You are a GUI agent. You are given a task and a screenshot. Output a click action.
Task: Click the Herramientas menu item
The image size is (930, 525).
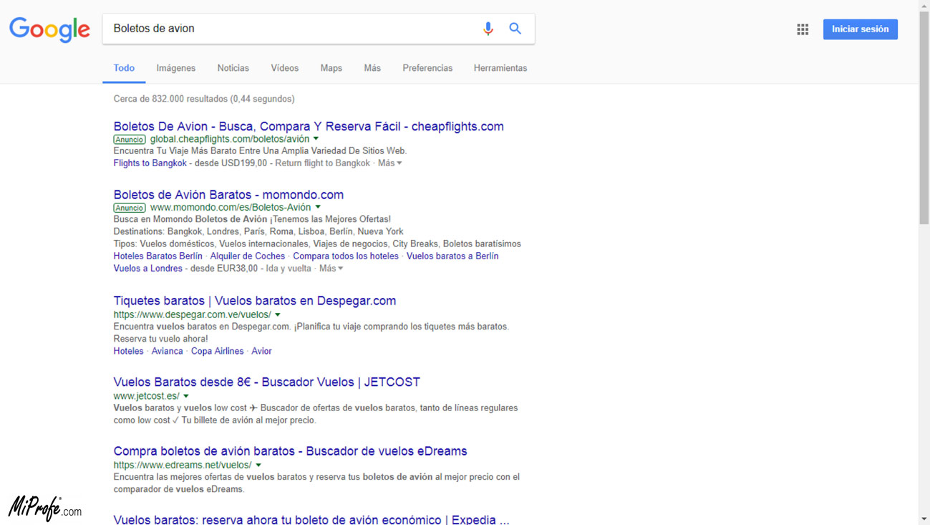[x=500, y=68]
